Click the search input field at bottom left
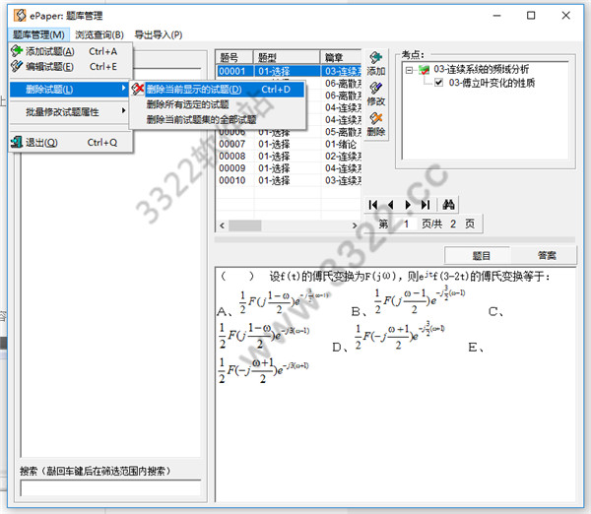 [110, 488]
